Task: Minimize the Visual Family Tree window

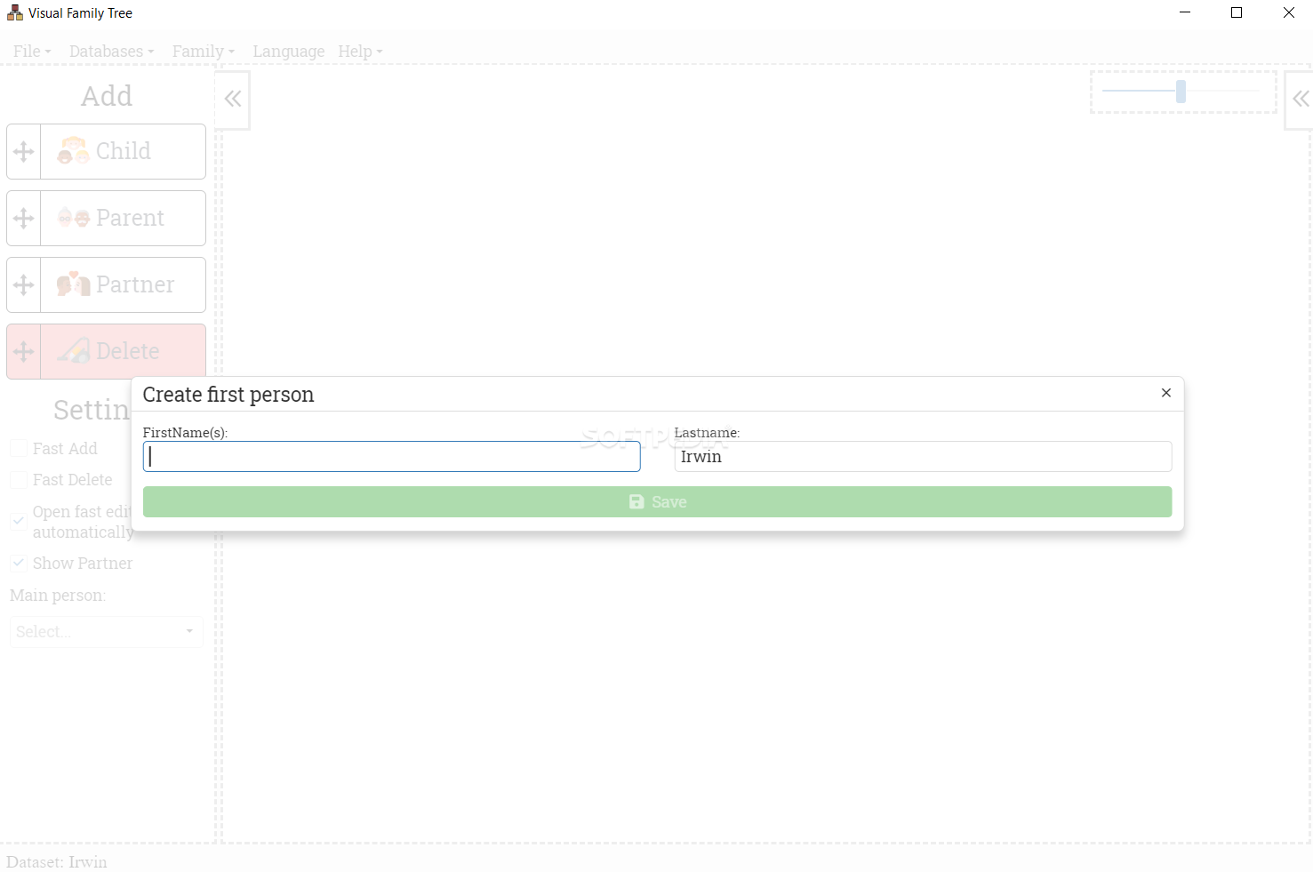Action: pyautogui.click(x=1185, y=12)
